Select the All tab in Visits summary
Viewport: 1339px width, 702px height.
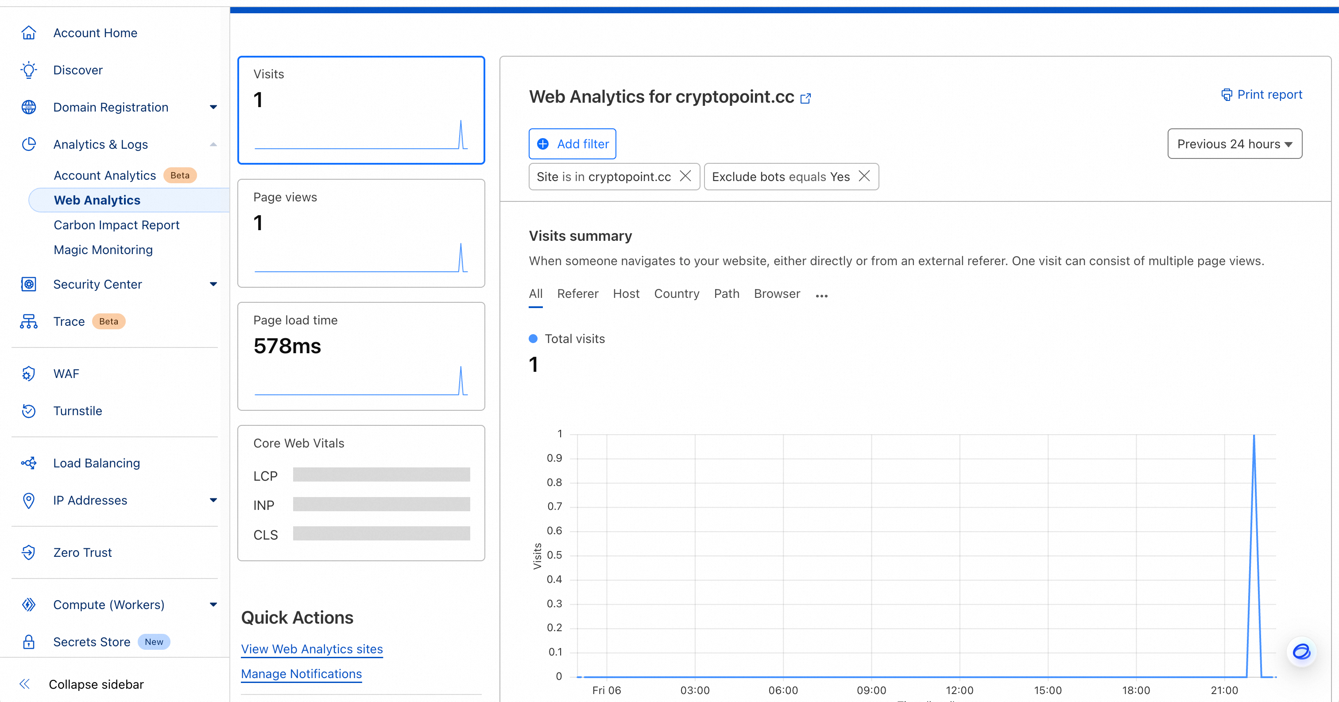pyautogui.click(x=535, y=294)
